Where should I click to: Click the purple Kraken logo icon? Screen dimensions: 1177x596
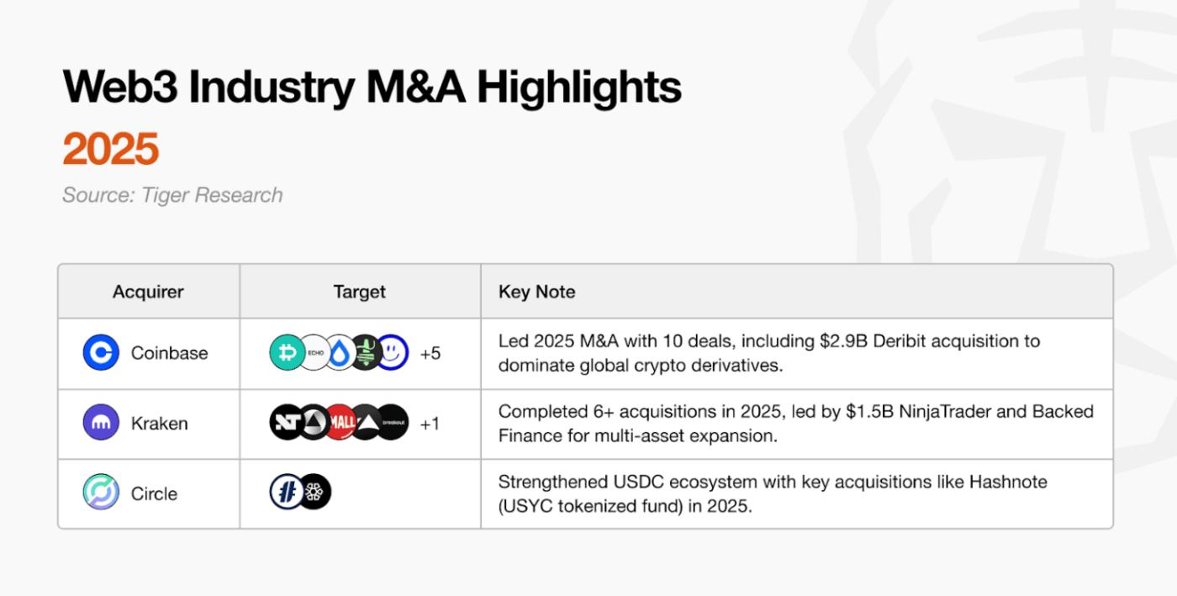pos(101,423)
